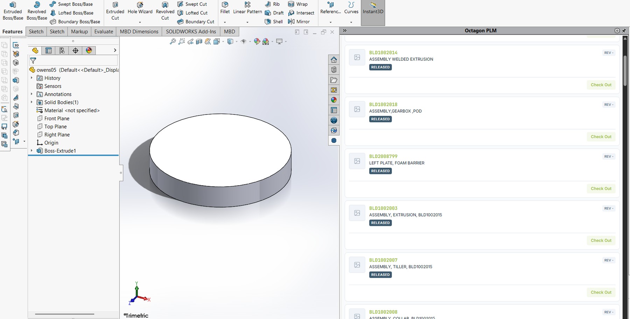Select the Shell tool
Viewport: 630px width, 319px height.
pyautogui.click(x=274, y=22)
